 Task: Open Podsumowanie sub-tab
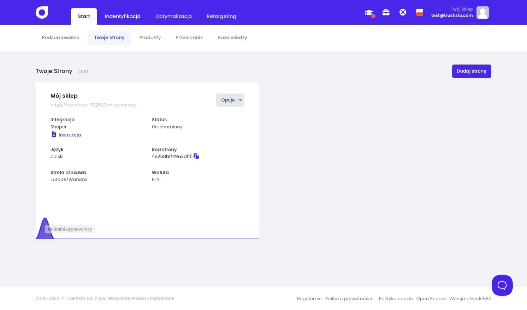(61, 38)
